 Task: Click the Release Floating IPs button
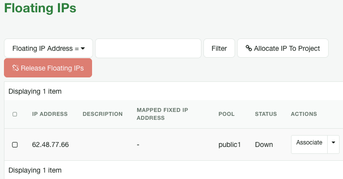(48, 68)
